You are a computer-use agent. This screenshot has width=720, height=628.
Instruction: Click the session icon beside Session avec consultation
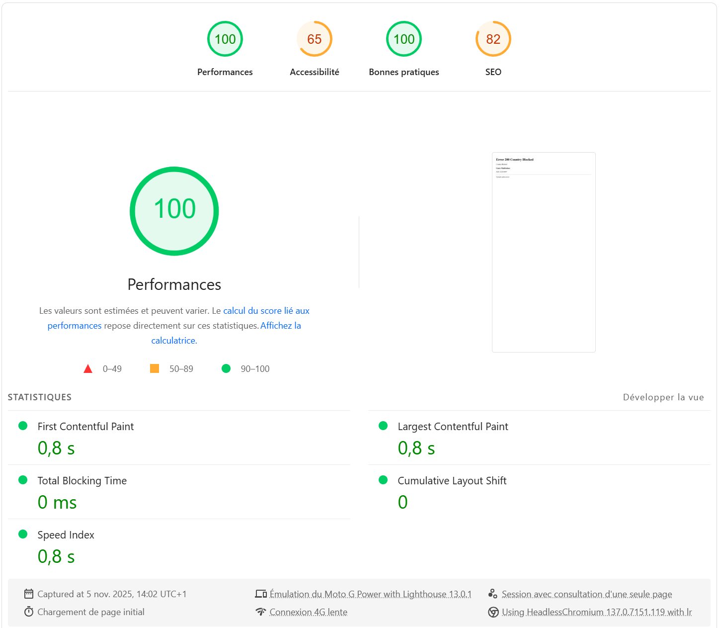click(x=493, y=594)
